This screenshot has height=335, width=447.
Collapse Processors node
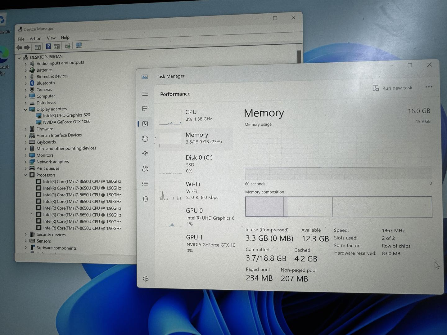pos(25,175)
